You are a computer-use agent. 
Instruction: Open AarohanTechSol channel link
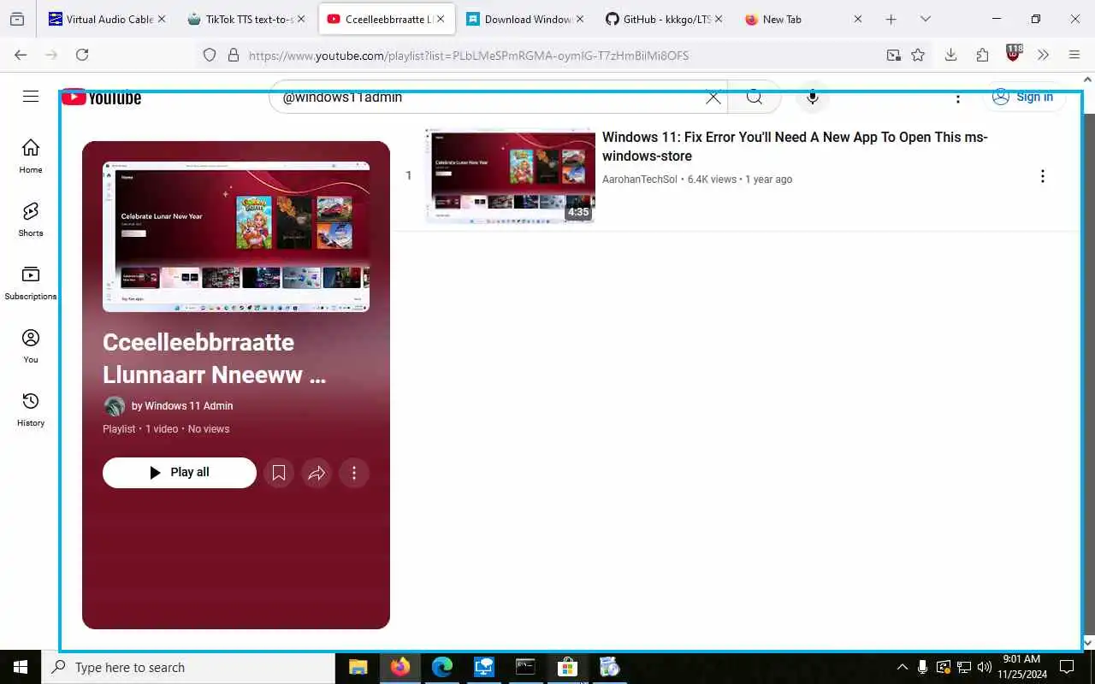639,180
